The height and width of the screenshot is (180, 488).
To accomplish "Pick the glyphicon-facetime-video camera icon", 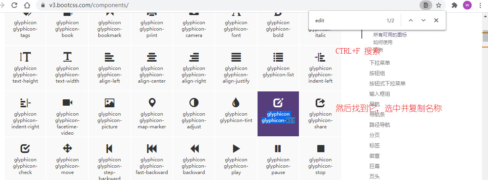I will (x=67, y=103).
